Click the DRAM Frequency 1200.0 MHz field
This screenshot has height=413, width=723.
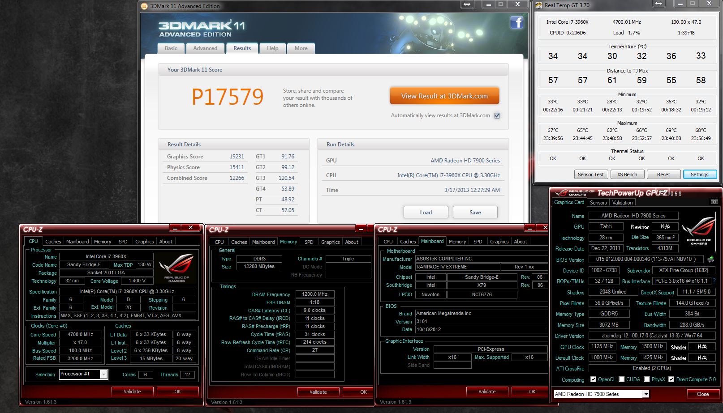coord(315,294)
